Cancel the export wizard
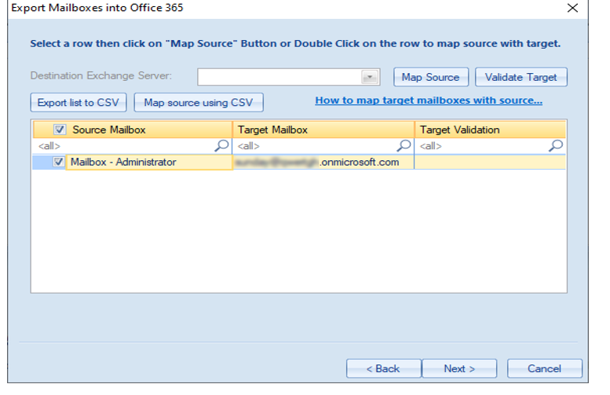The image size is (610, 395). 545,368
